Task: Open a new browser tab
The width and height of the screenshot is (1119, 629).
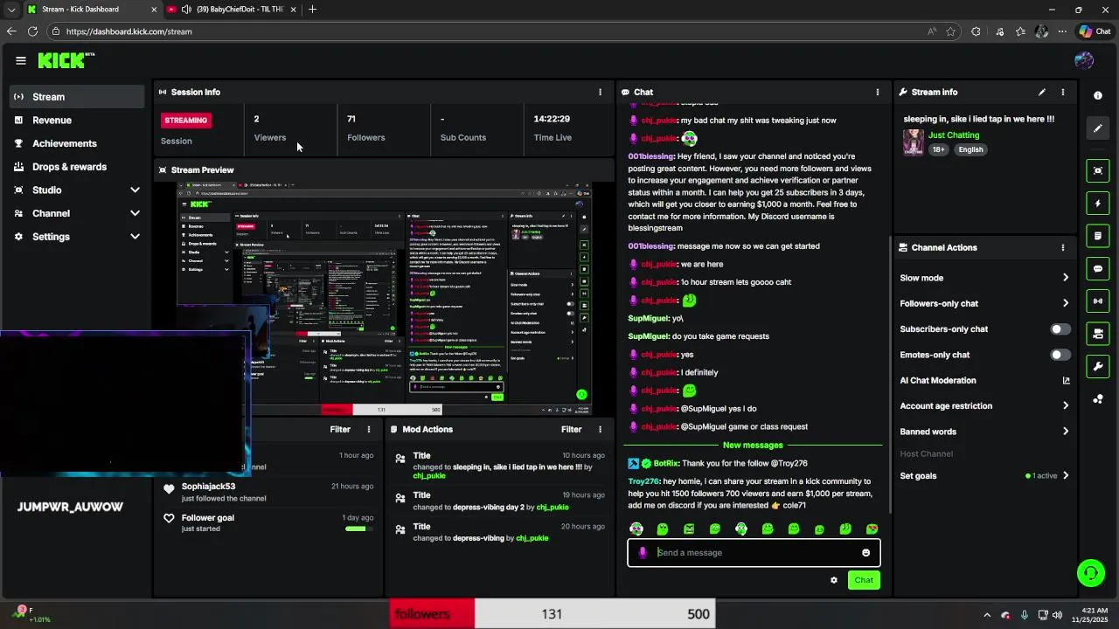Action: (x=312, y=10)
